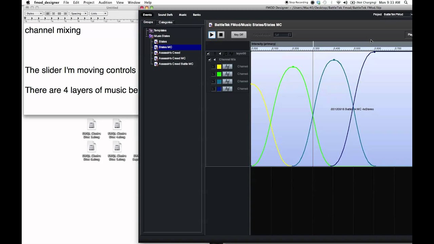Click the yellow channel color swatch
The height and width of the screenshot is (244, 434).
click(219, 67)
